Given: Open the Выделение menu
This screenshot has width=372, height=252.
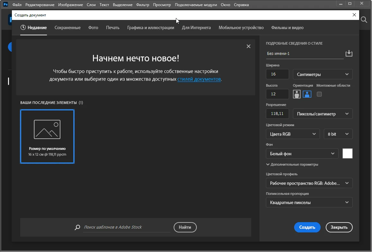Looking at the screenshot, I should click(122, 5).
